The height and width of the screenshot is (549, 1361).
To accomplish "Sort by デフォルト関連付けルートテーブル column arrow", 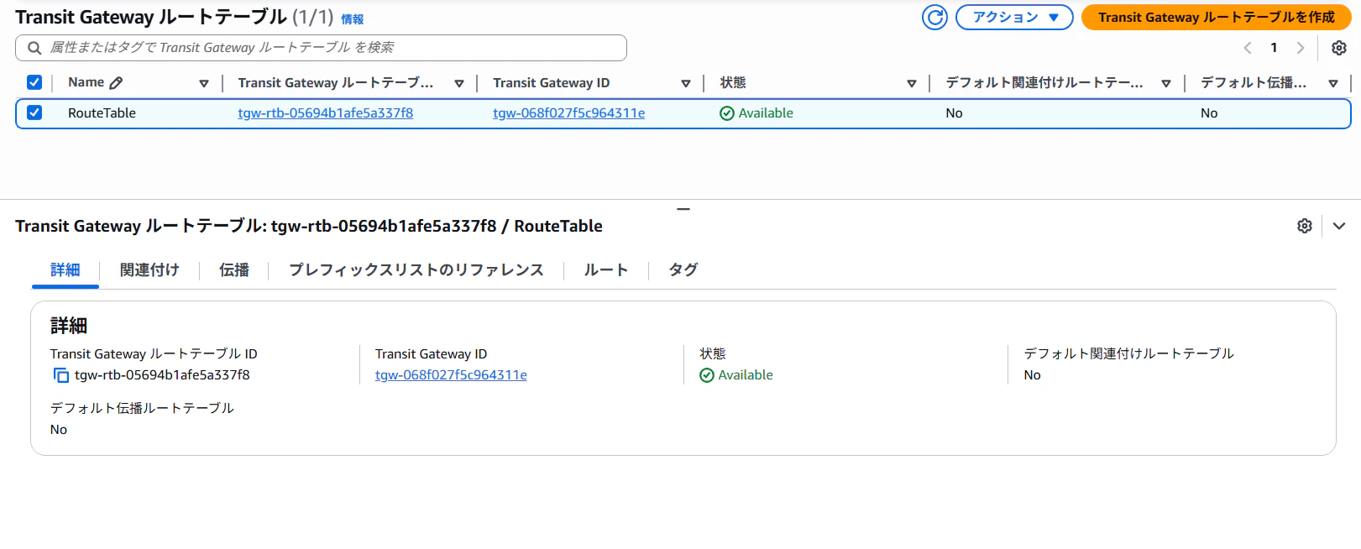I will [x=1166, y=83].
